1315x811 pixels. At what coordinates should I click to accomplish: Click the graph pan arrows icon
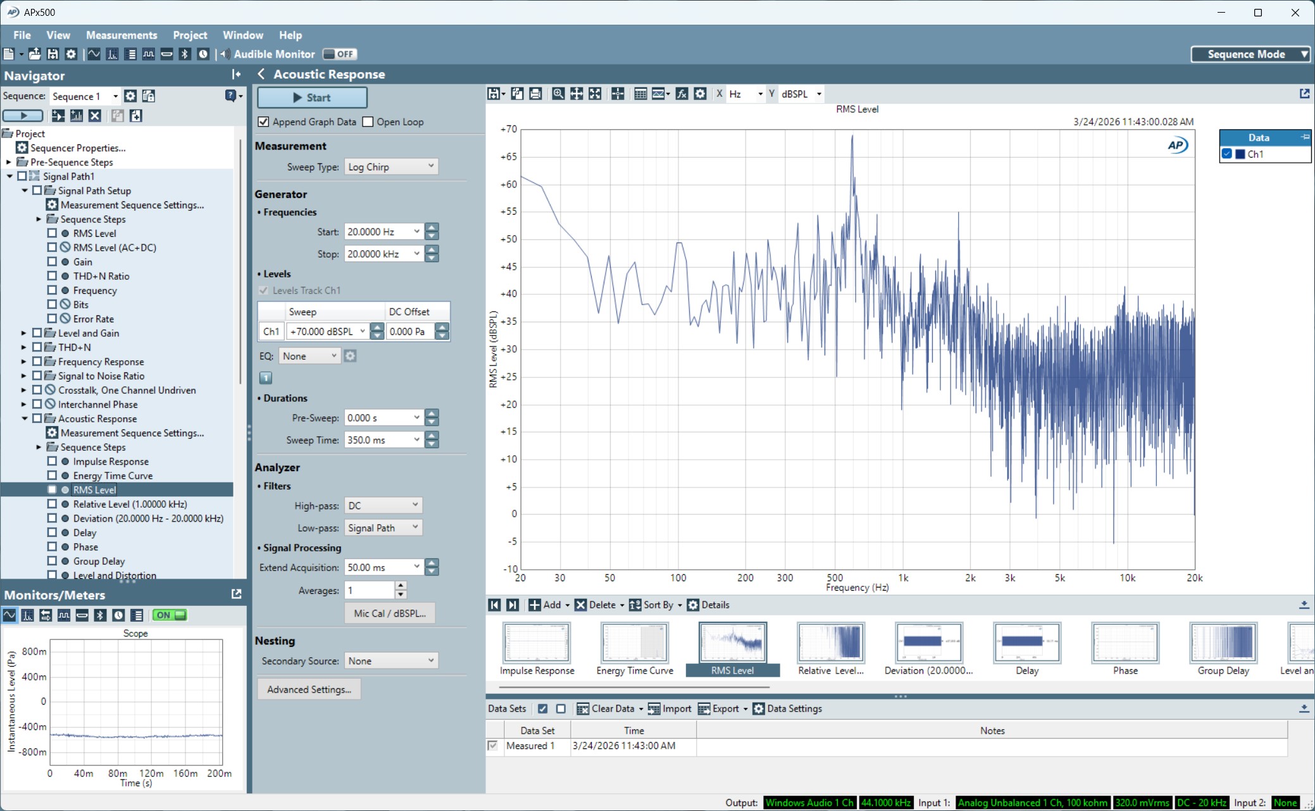[x=576, y=94]
